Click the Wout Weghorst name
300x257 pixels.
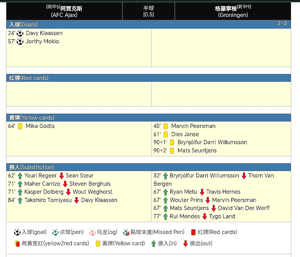click(x=93, y=192)
